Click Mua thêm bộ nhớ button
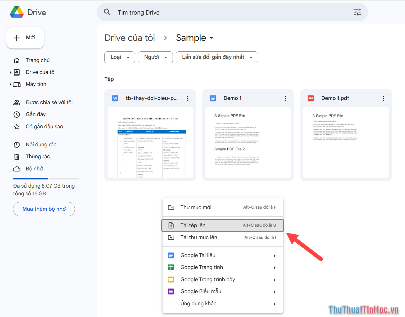The width and height of the screenshot is (405, 317). pos(44,209)
